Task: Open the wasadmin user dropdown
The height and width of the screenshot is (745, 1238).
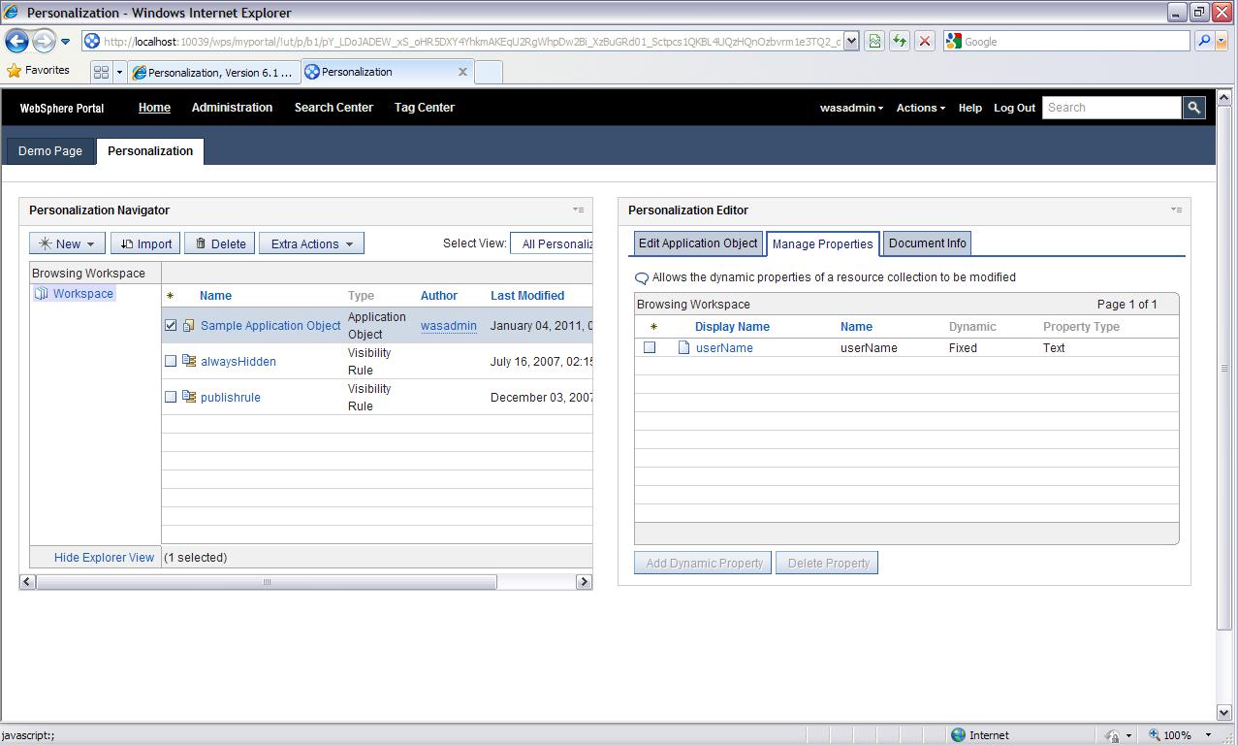Action: coord(850,108)
